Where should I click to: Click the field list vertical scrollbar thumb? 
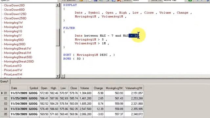click(x=58, y=38)
